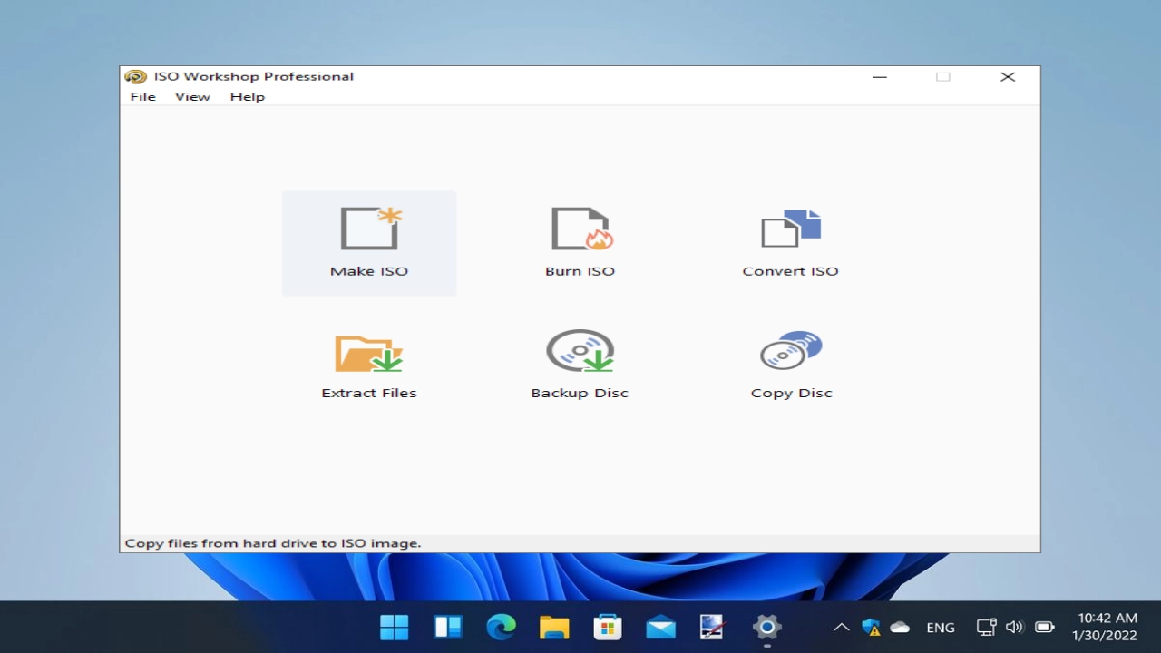
Task: Open the Extract Files tool
Action: pyautogui.click(x=369, y=365)
